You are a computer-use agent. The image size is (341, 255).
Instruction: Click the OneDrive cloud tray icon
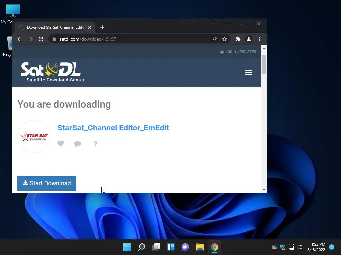click(274, 247)
